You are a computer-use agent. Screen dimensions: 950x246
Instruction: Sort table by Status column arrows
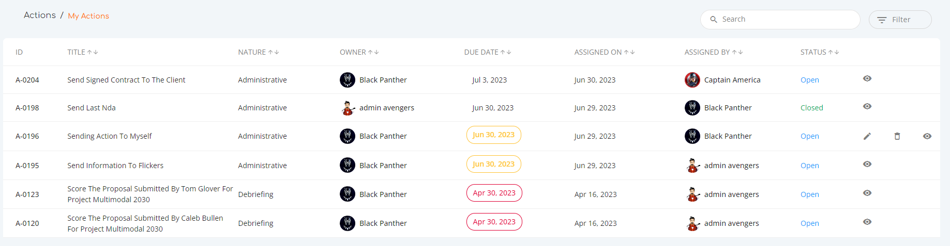click(834, 52)
